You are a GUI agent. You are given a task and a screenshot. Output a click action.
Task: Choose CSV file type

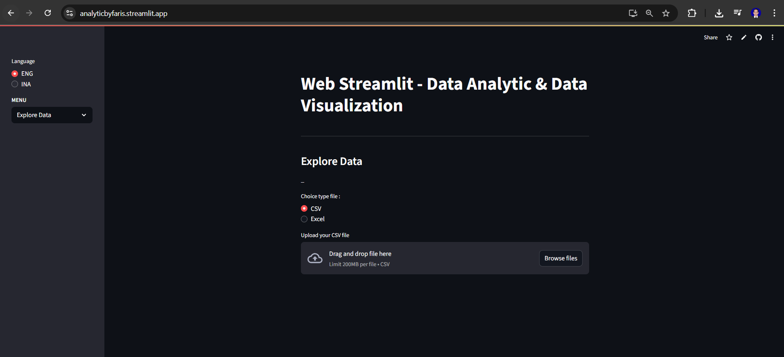point(311,209)
